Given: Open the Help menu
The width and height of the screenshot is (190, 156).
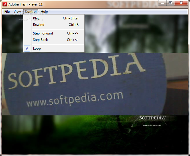Looking at the screenshot, I should pos(44,12).
